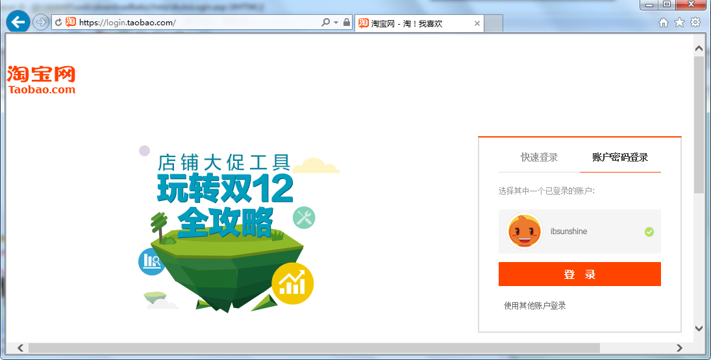Screen dimensions: 711x360
Task: Click 使用其他账户登录 link
Action: coord(535,306)
